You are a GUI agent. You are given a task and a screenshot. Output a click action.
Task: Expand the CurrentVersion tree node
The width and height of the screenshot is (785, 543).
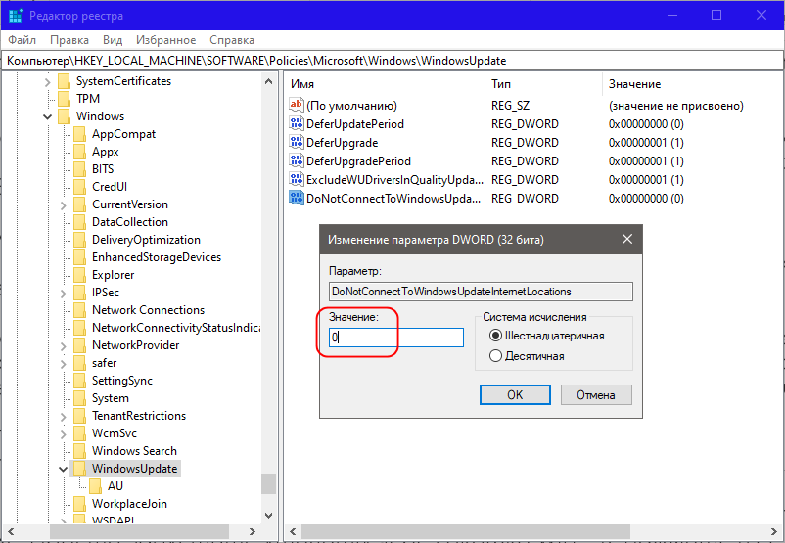pyautogui.click(x=63, y=204)
